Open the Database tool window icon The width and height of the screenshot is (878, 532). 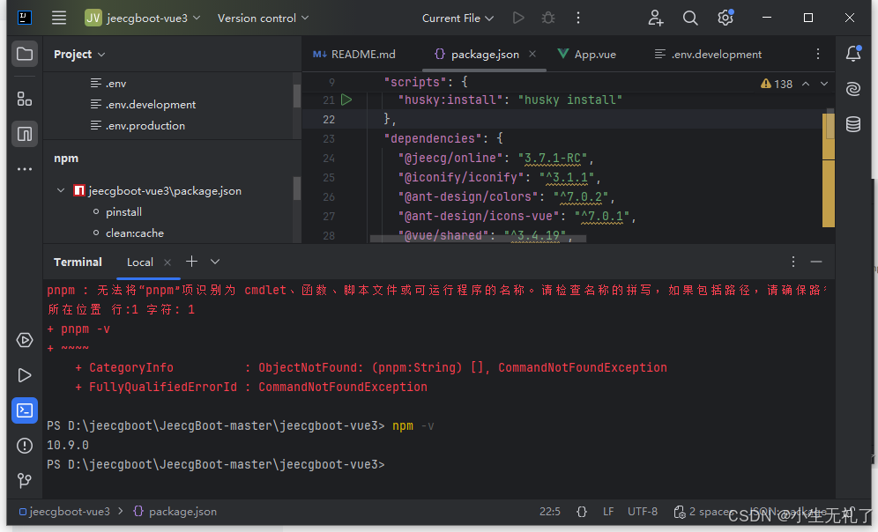click(853, 124)
